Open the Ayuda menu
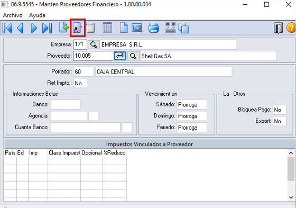The height and width of the screenshot is (208, 296). [x=37, y=15]
